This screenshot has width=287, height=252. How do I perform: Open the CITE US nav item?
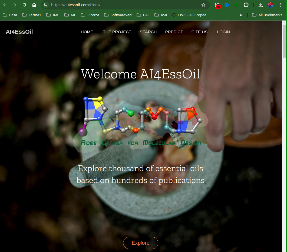[x=200, y=32]
